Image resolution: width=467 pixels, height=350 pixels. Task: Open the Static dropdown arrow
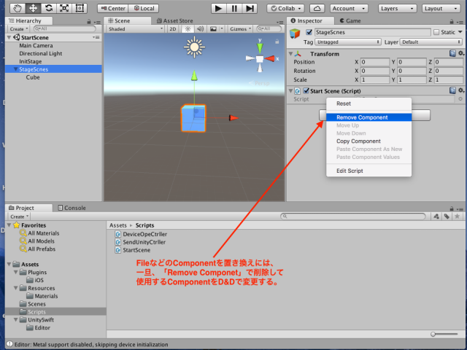click(x=460, y=32)
